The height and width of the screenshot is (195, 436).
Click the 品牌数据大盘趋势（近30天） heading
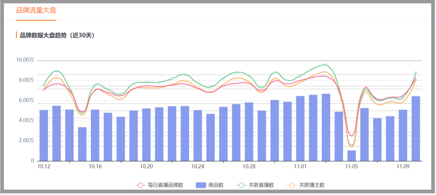click(57, 36)
